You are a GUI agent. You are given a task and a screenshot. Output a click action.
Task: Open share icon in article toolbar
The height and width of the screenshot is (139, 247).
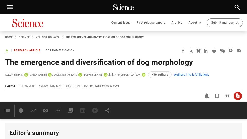tap(107, 110)
